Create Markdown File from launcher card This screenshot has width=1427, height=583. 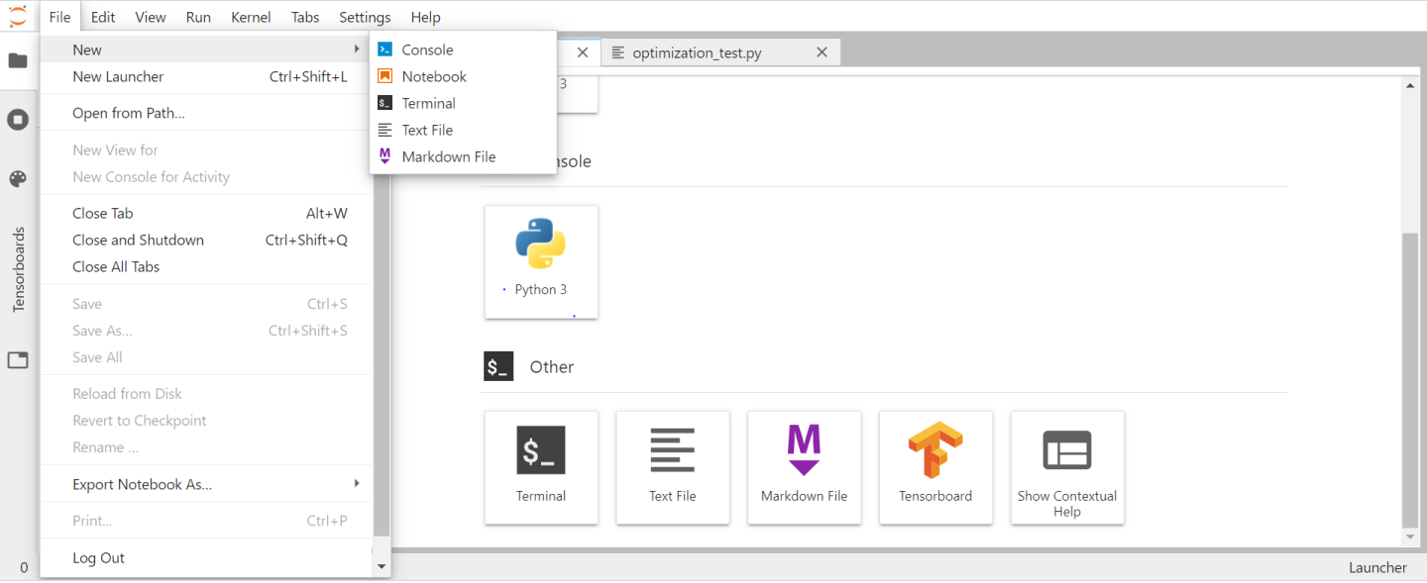pos(804,467)
